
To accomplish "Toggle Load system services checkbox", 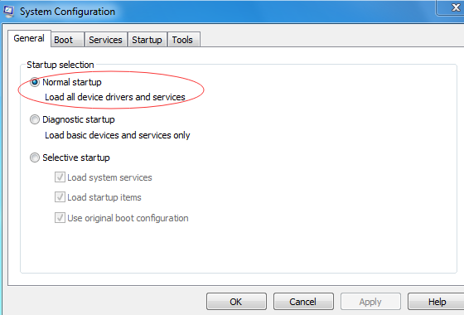I will (60, 177).
